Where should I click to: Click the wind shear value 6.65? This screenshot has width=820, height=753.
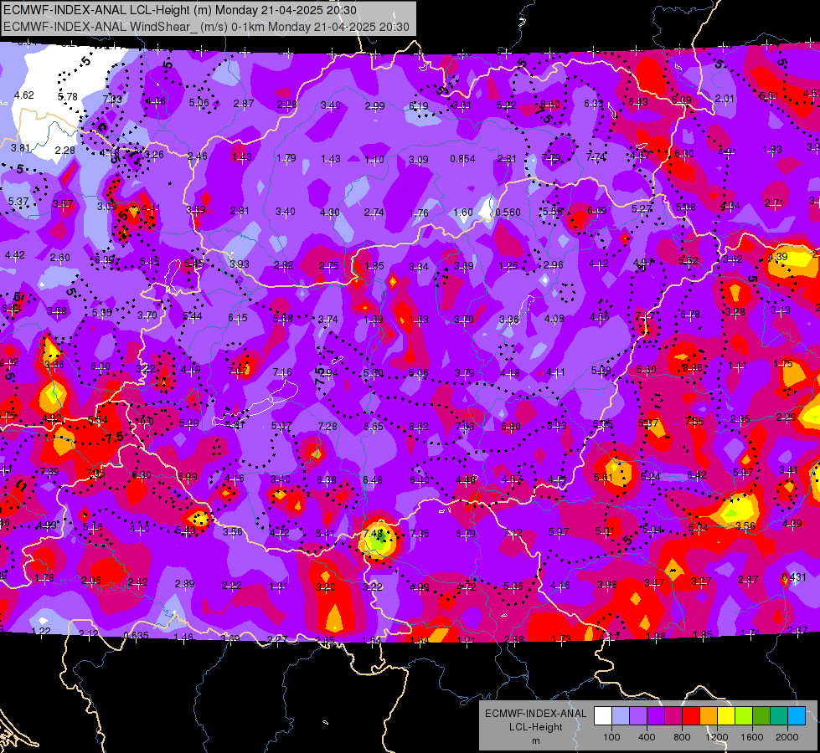(x=374, y=427)
